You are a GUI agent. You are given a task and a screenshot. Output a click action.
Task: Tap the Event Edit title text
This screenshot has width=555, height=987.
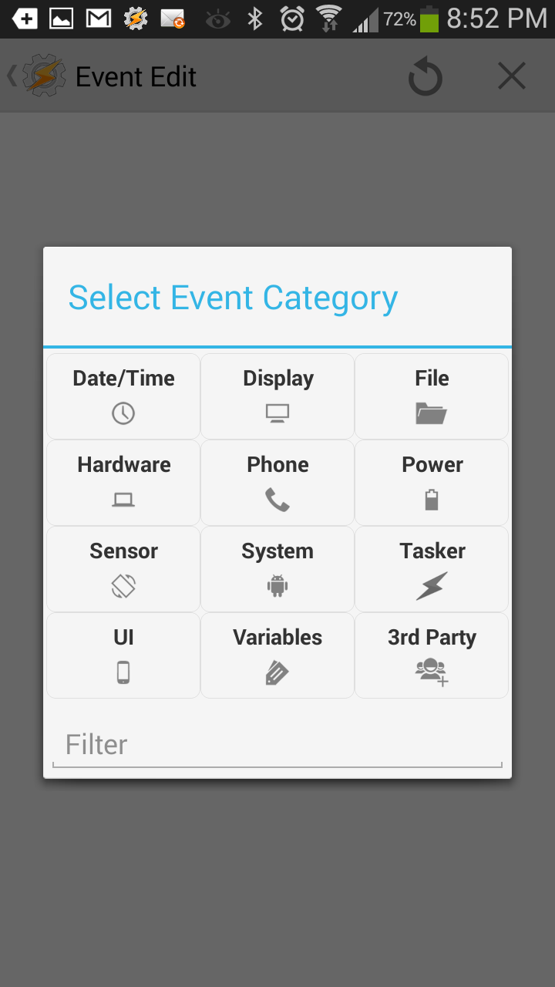coord(136,77)
